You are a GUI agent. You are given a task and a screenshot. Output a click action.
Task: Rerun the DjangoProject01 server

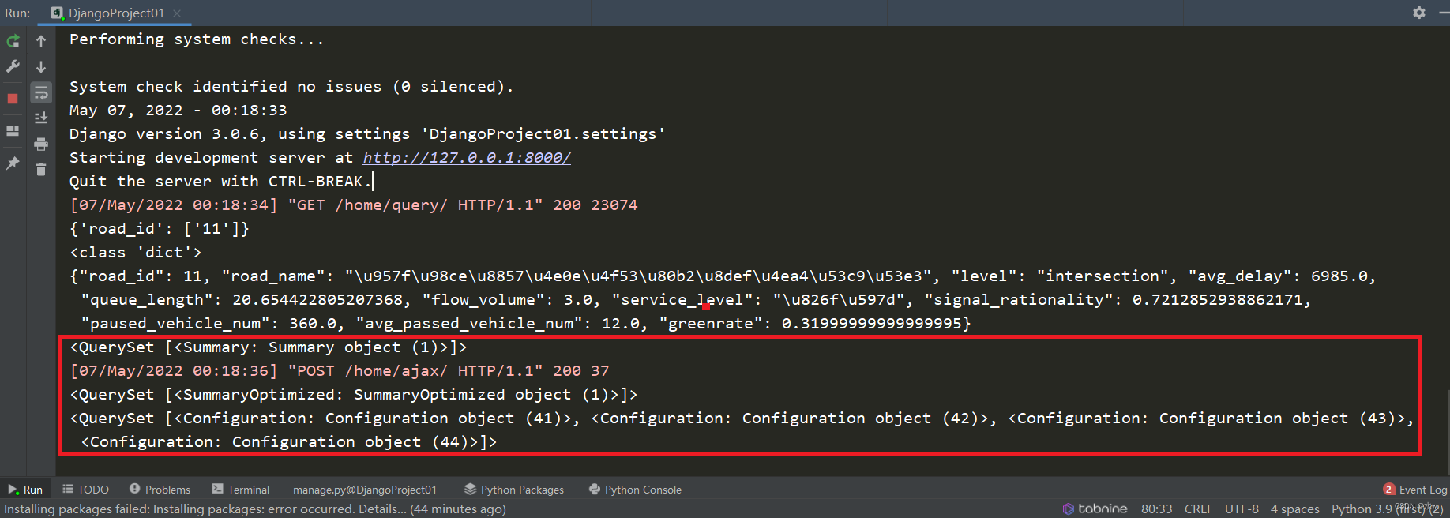coord(13,41)
